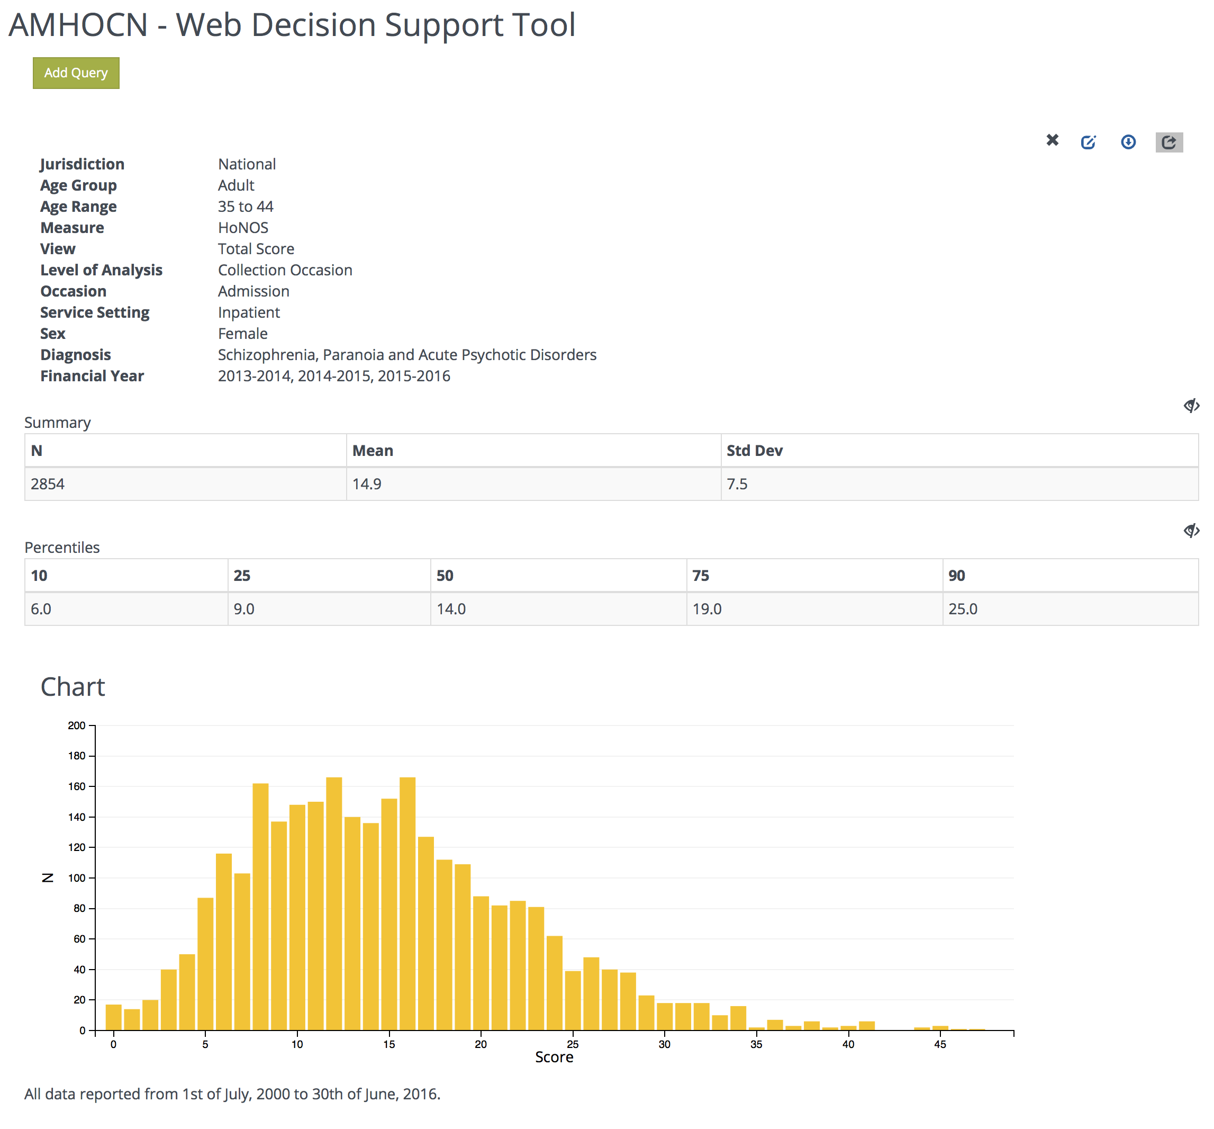
Task: Select the 90 percentile column header
Action: [x=956, y=576]
